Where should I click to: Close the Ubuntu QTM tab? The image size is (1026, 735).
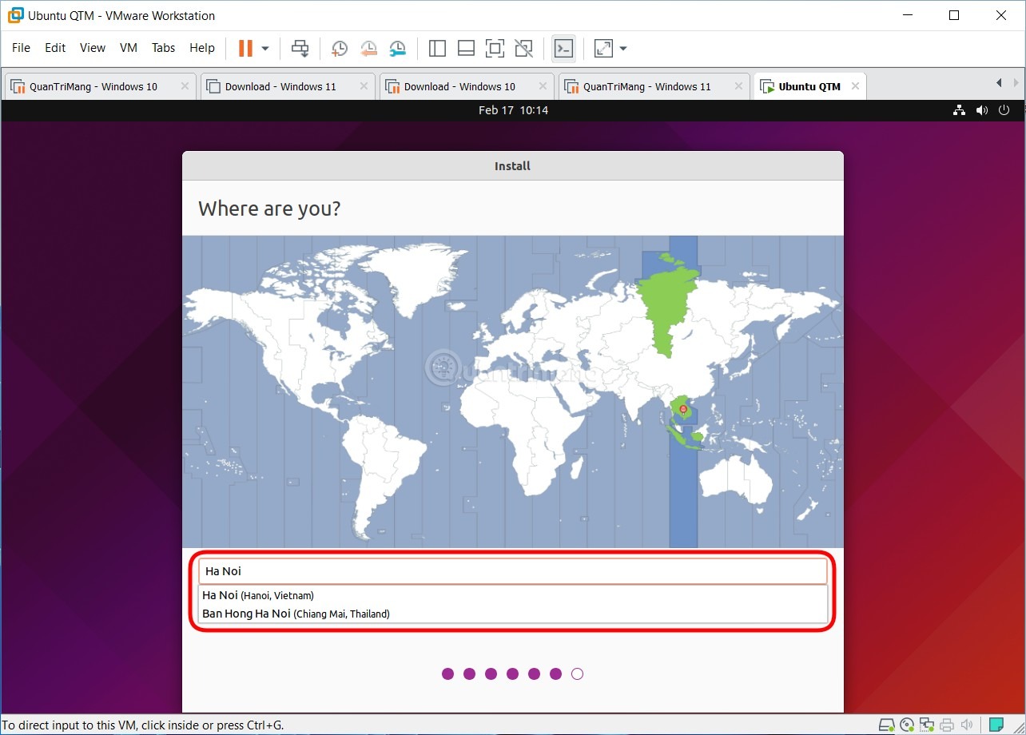click(855, 86)
